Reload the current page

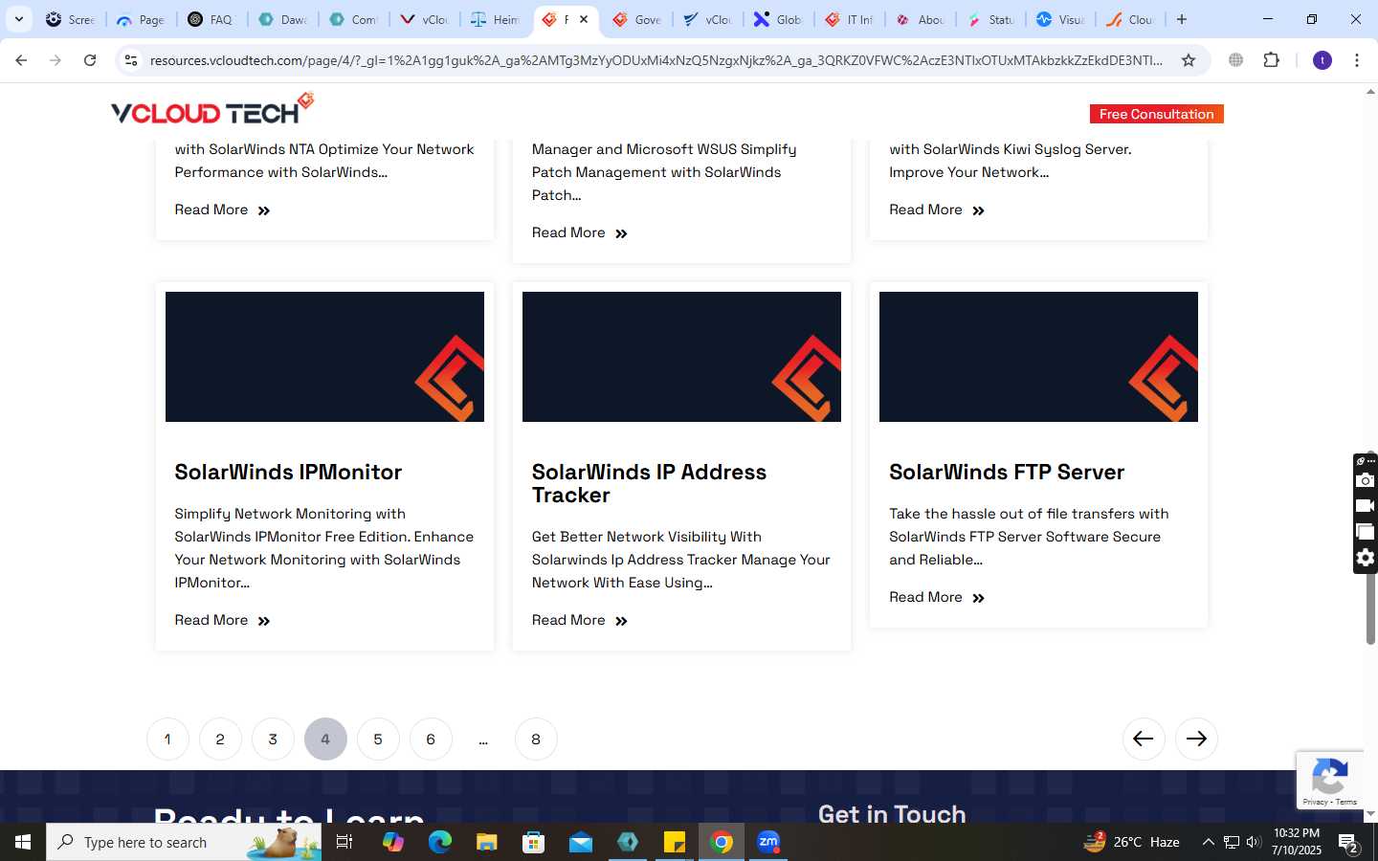[x=90, y=60]
